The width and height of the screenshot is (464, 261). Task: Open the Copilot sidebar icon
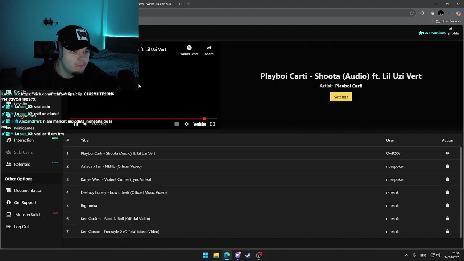459,13
